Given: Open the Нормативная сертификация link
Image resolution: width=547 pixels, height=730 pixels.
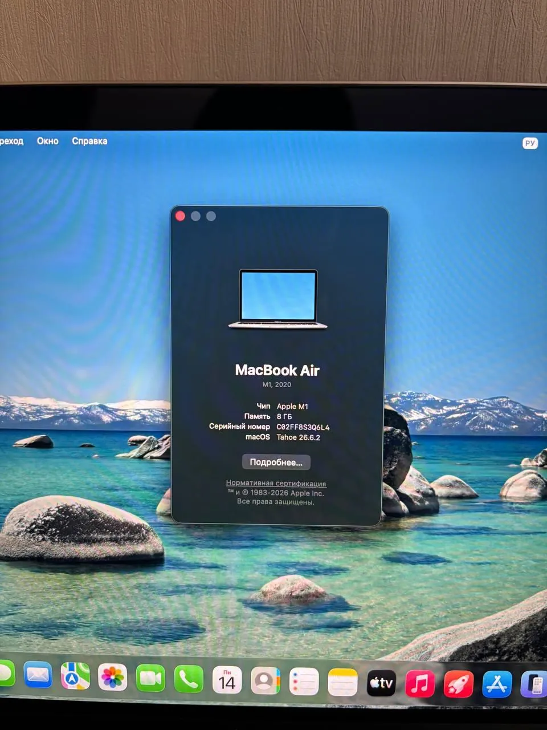Looking at the screenshot, I should point(276,483).
